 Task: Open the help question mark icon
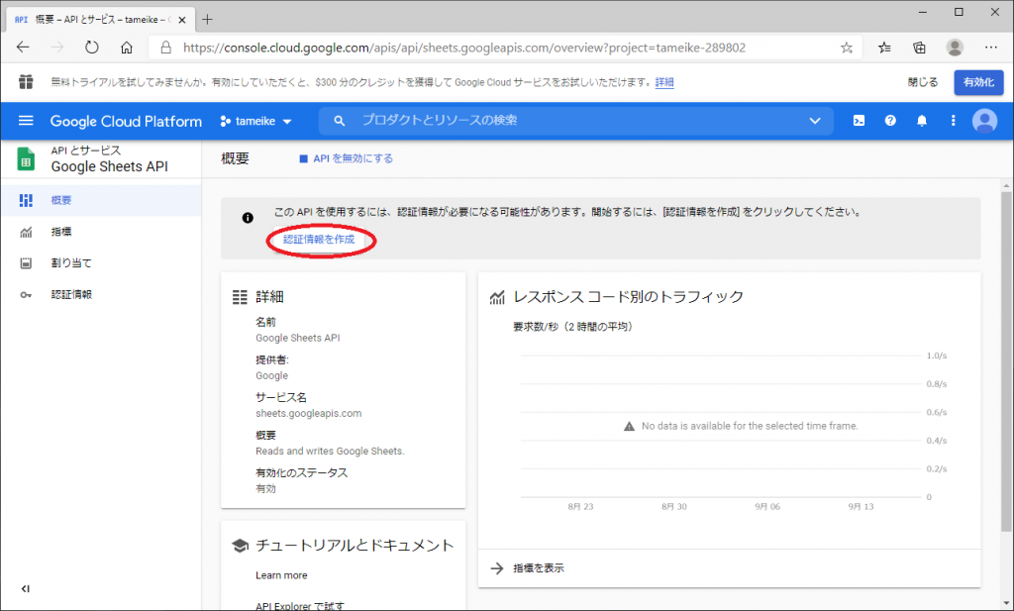pyautogui.click(x=890, y=121)
